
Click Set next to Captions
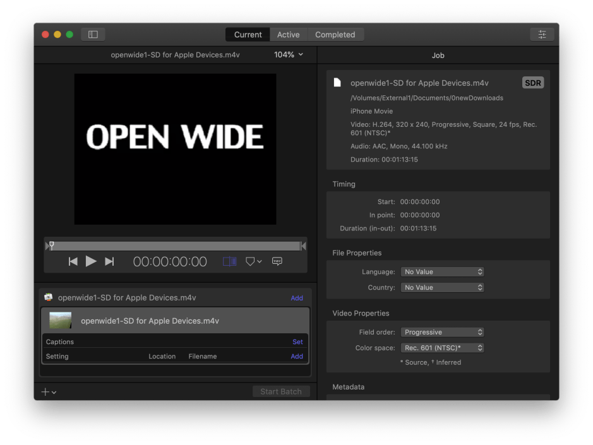click(297, 341)
